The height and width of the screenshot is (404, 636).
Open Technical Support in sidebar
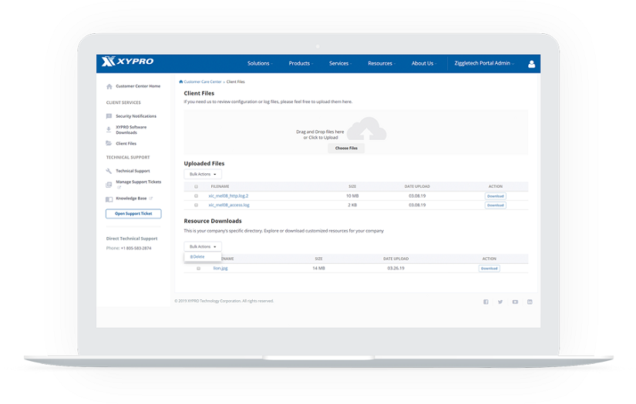coord(133,171)
